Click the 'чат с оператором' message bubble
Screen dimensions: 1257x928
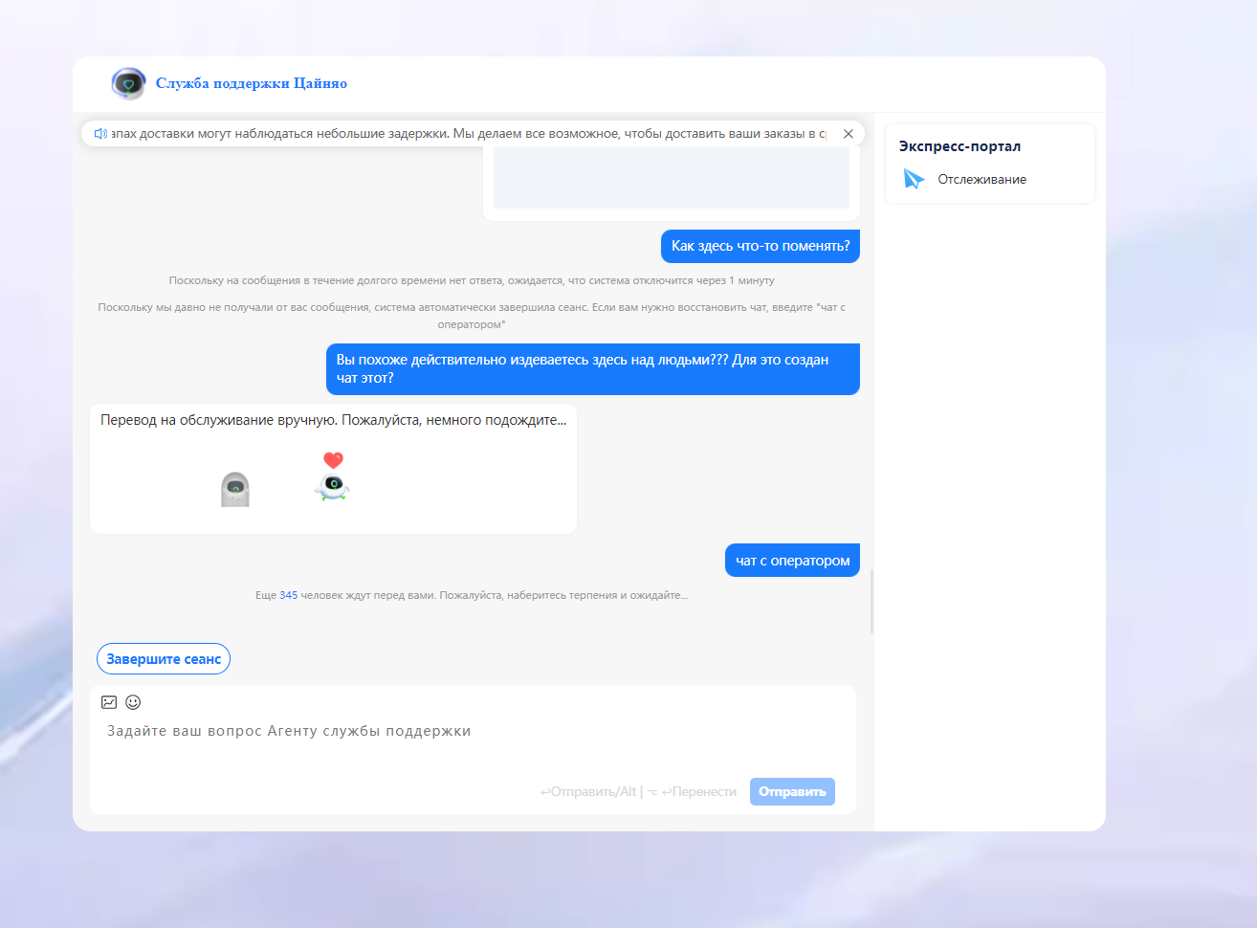click(x=792, y=561)
